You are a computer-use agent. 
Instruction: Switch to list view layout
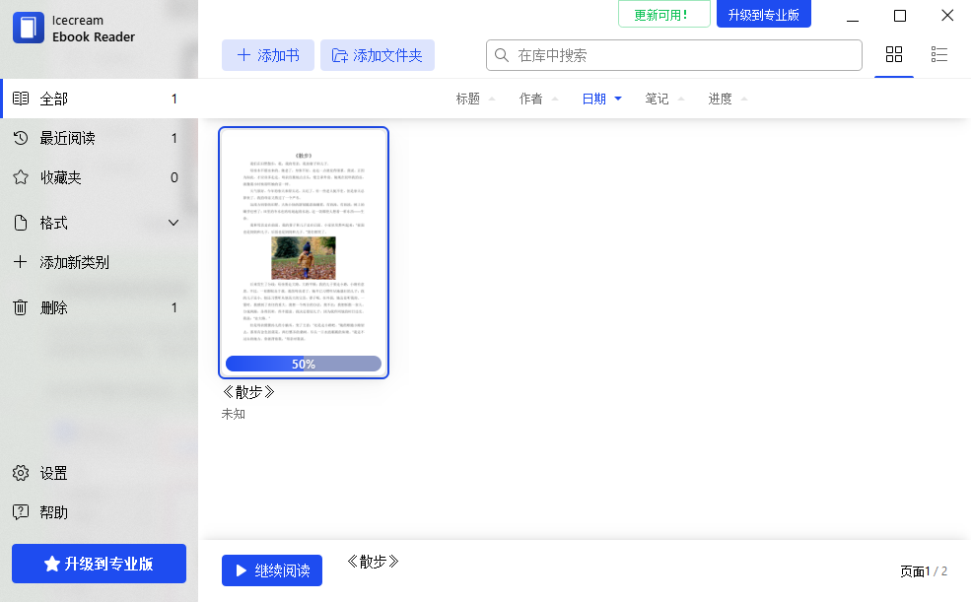[x=938, y=55]
